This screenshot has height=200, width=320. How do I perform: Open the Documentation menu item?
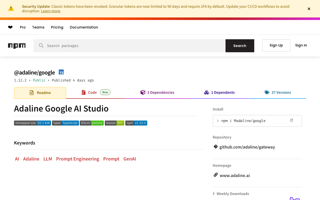84,27
